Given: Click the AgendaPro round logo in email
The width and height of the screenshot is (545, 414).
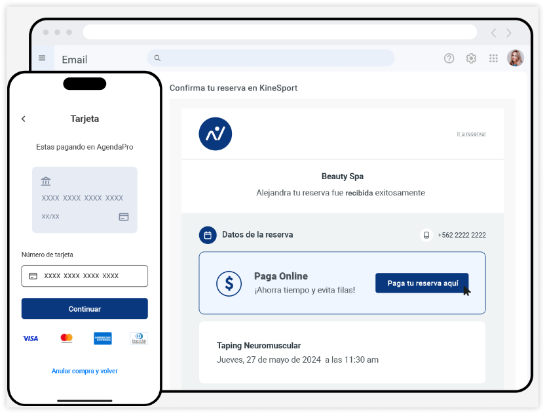Looking at the screenshot, I should point(216,134).
